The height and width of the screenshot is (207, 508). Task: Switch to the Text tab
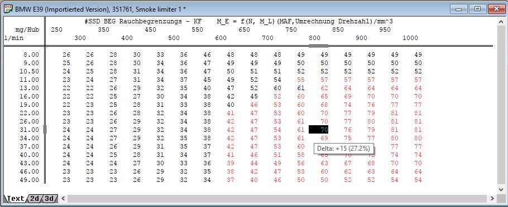pyautogui.click(x=15, y=199)
